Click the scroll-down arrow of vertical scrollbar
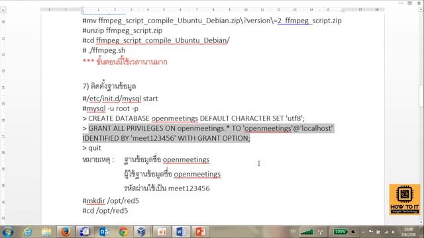 (x=421, y=222)
